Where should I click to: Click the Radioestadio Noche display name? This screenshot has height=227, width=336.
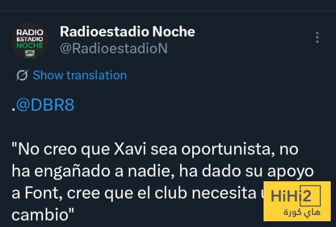[x=128, y=32]
